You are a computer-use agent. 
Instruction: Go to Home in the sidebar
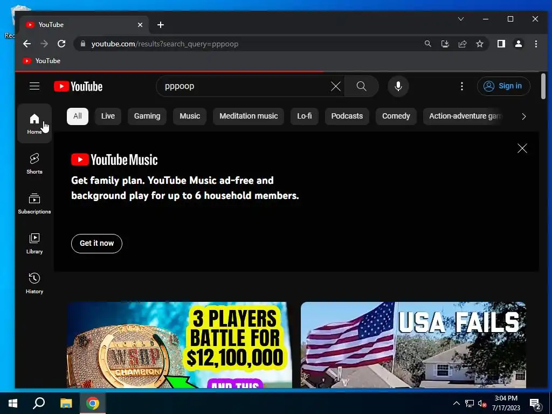(x=34, y=123)
